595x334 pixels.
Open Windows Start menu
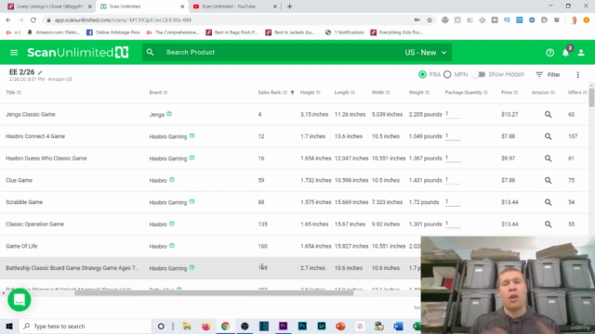point(9,326)
